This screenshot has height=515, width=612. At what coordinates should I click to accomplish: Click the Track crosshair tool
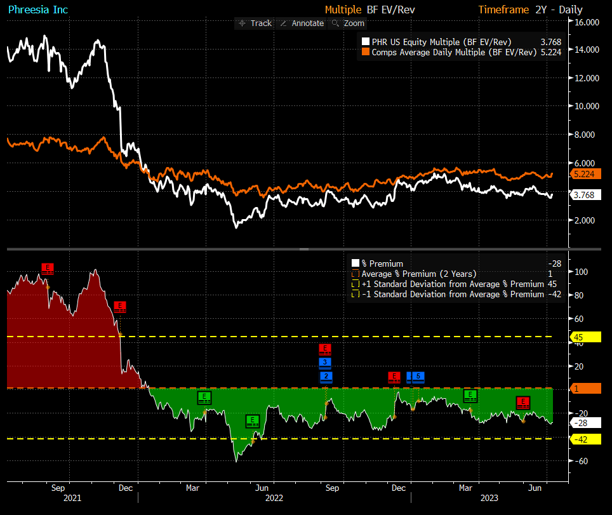pyautogui.click(x=255, y=23)
